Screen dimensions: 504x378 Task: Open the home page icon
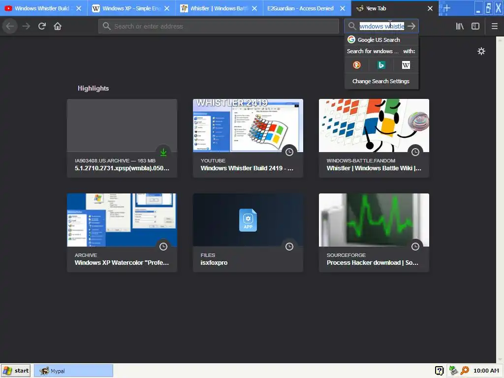coord(58,26)
